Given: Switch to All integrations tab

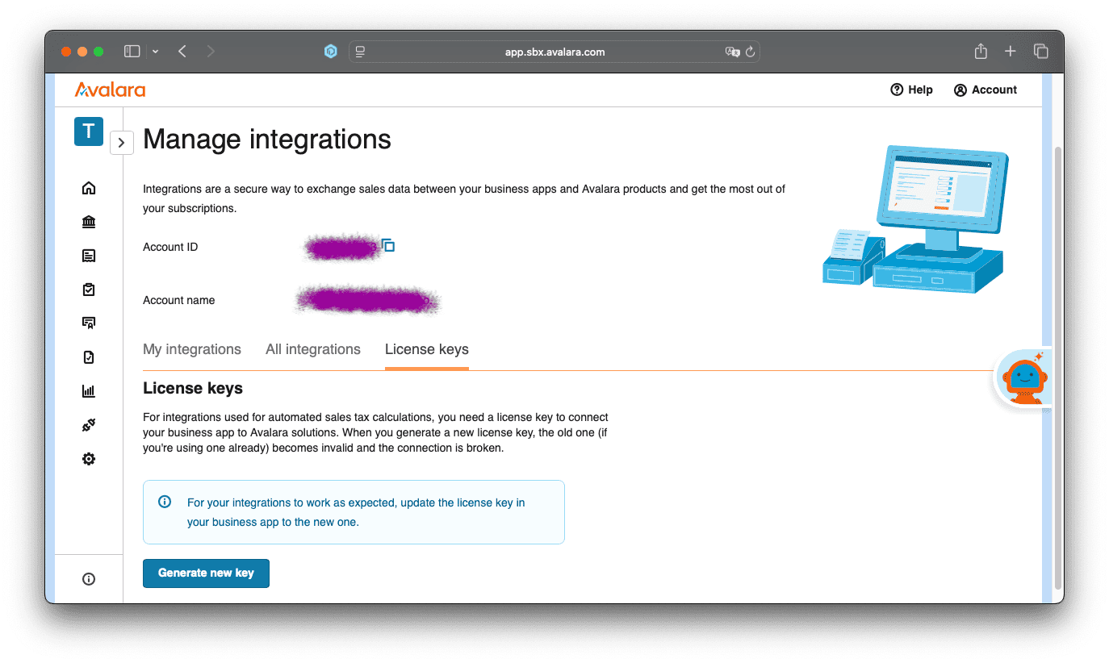Looking at the screenshot, I should coord(313,349).
